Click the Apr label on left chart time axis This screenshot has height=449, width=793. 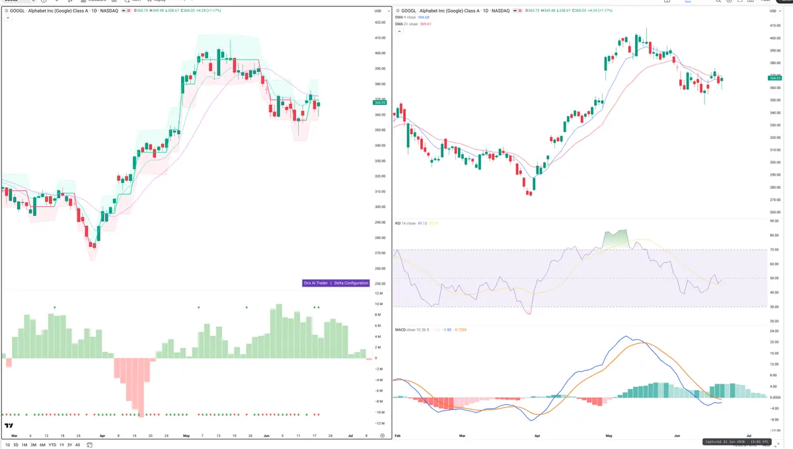102,436
